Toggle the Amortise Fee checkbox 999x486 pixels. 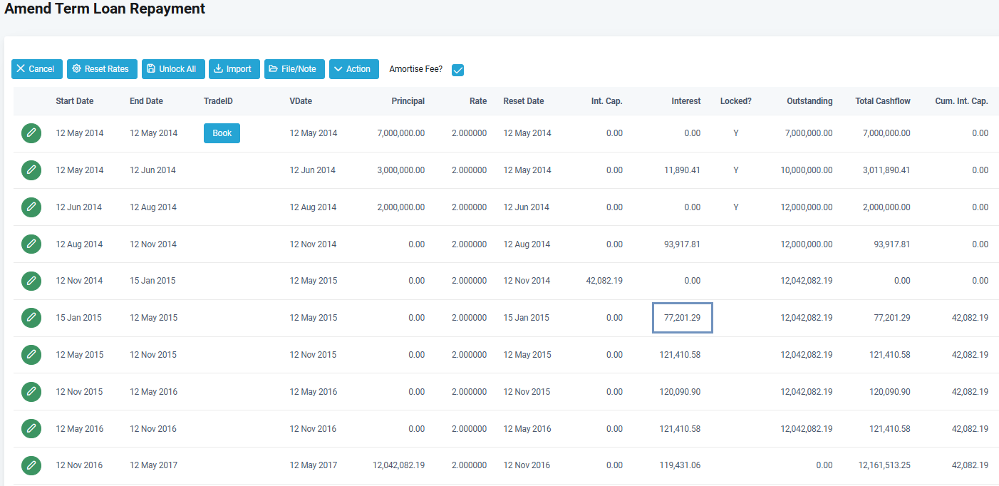458,70
